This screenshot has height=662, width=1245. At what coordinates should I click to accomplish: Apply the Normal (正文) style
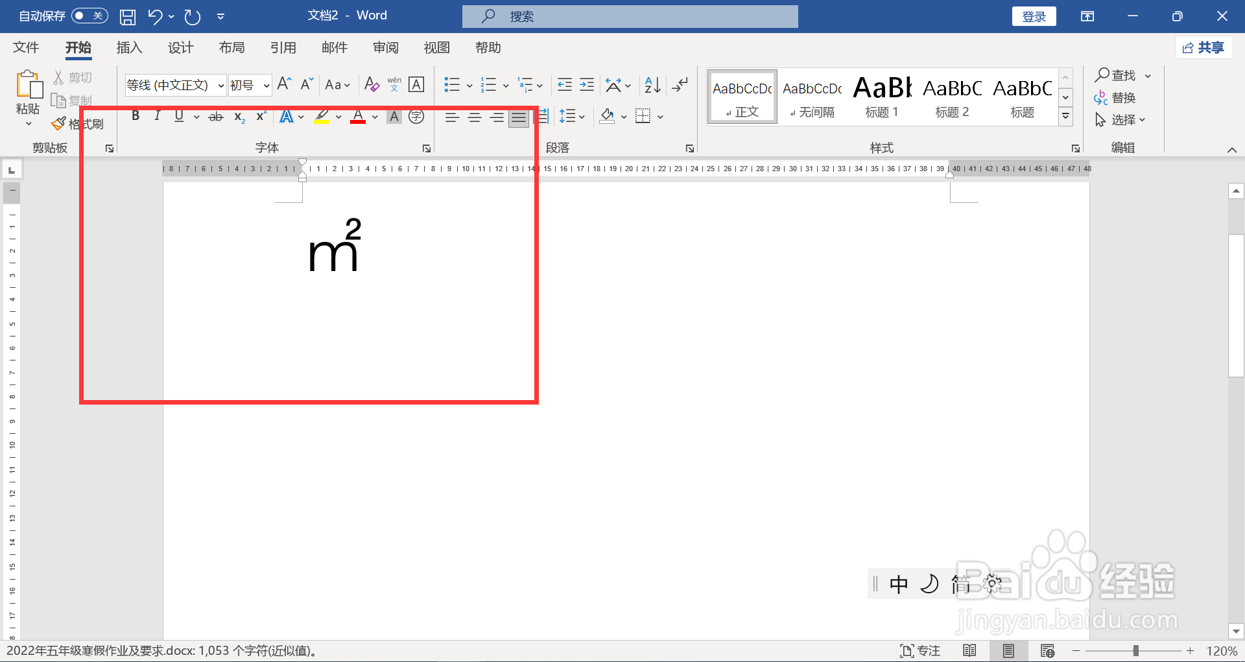point(742,96)
